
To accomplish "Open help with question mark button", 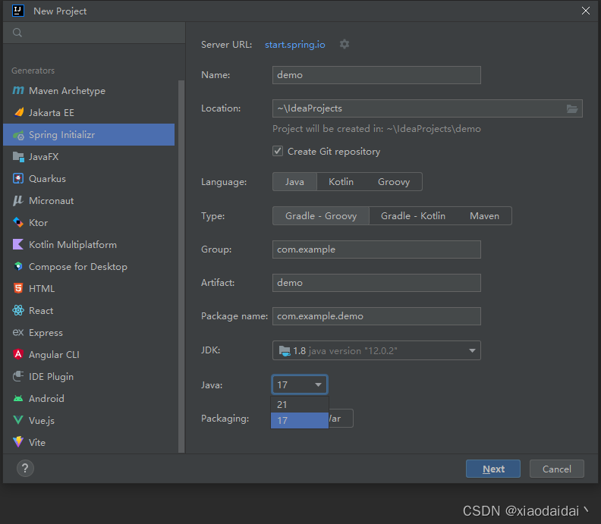I will point(25,468).
